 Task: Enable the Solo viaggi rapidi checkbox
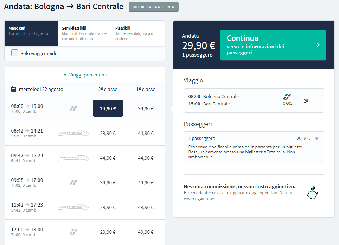pyautogui.click(x=15, y=53)
